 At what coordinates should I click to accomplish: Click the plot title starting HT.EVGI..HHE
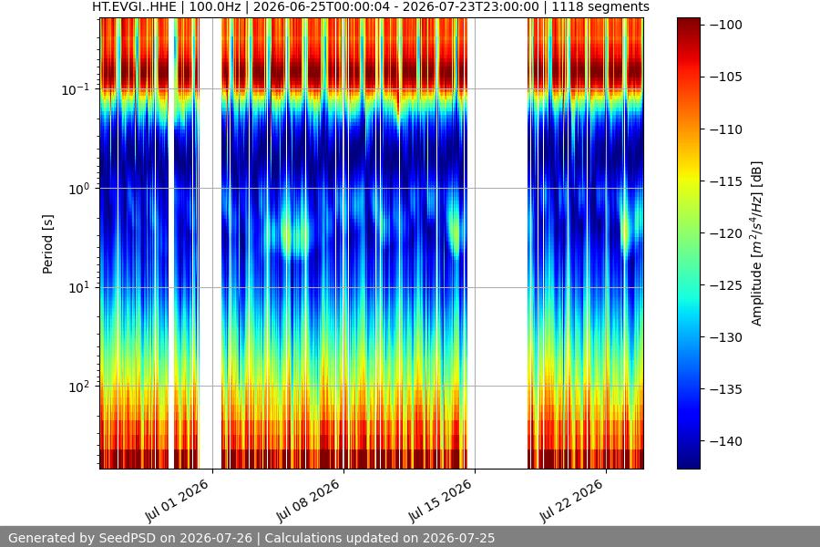pyautogui.click(x=370, y=7)
